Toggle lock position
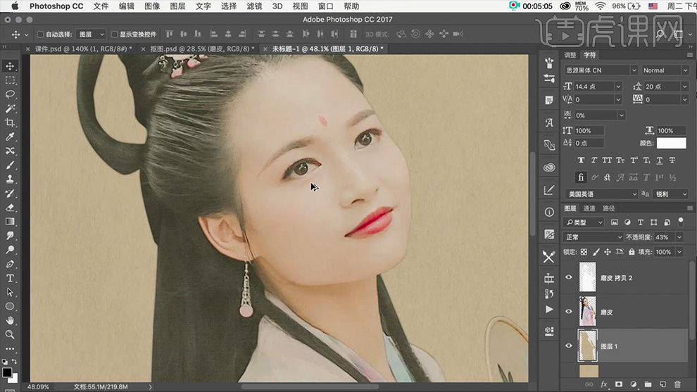Screen dimensions: 697x392 608,252
